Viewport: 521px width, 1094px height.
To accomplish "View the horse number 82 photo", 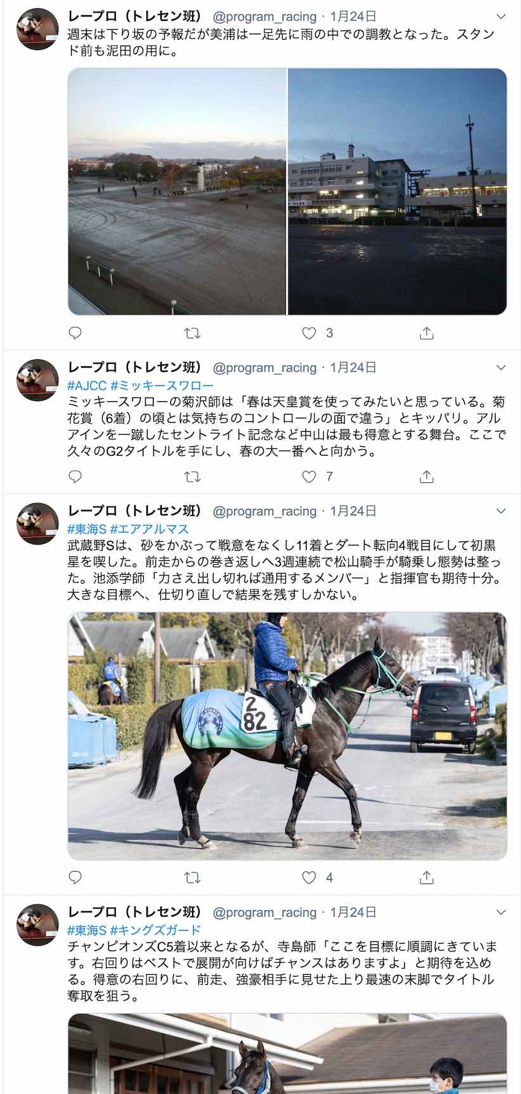I will (x=287, y=736).
